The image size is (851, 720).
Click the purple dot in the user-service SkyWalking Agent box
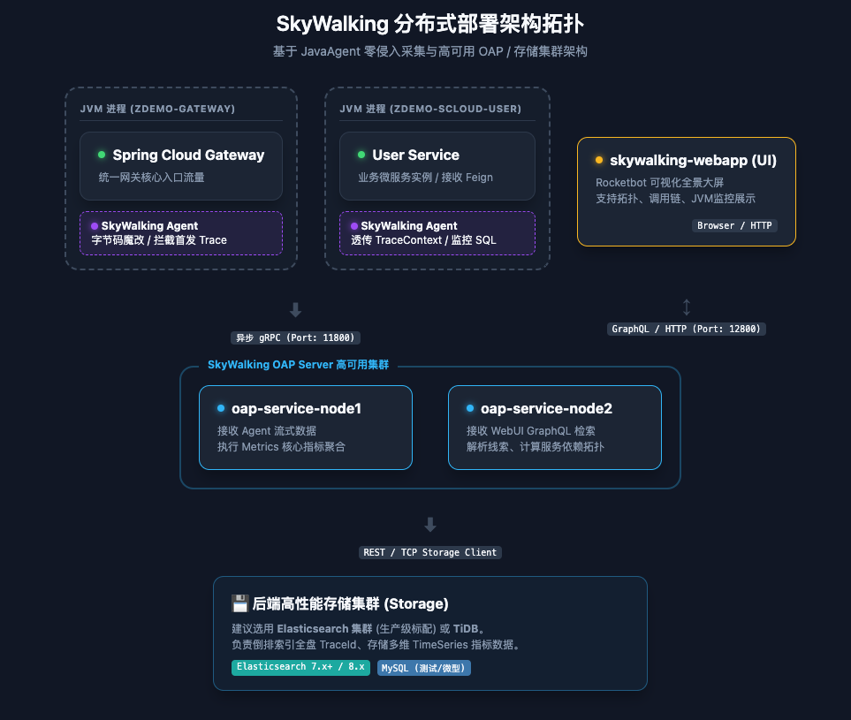pyautogui.click(x=354, y=226)
